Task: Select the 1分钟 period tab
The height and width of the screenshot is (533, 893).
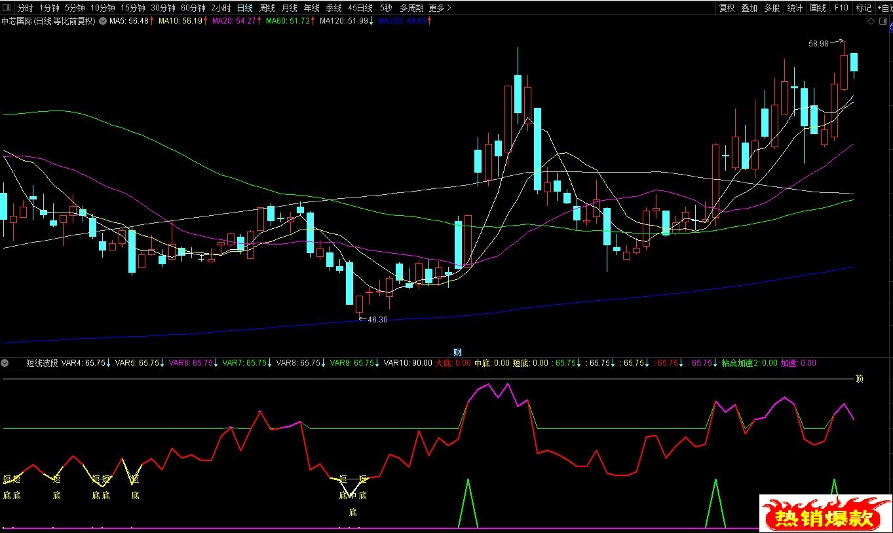Action: (x=49, y=8)
